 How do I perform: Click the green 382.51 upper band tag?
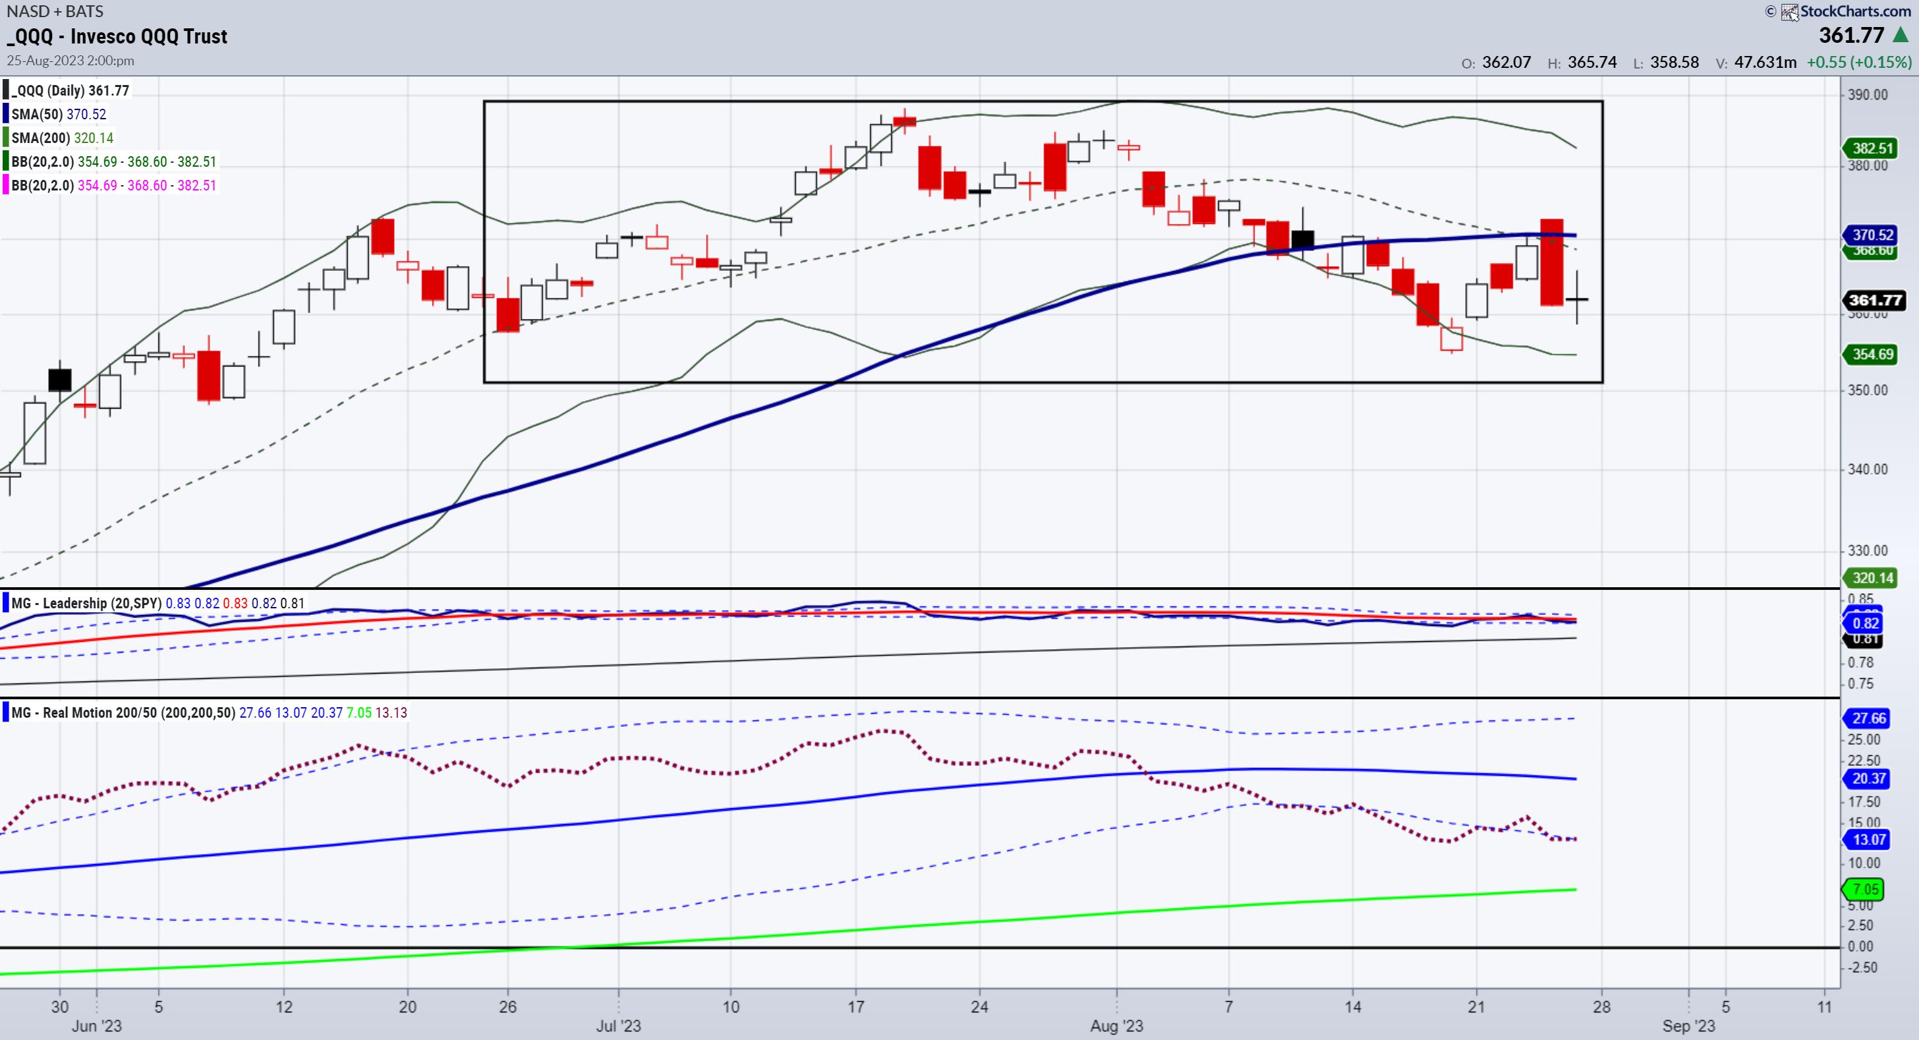(x=1873, y=148)
